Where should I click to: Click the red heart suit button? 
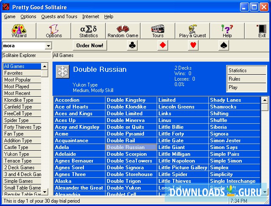click(193, 46)
